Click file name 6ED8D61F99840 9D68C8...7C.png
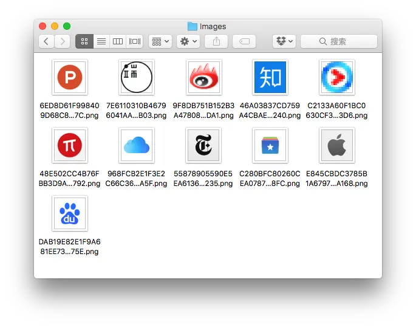The width and height of the screenshot is (416, 327). pos(69,111)
